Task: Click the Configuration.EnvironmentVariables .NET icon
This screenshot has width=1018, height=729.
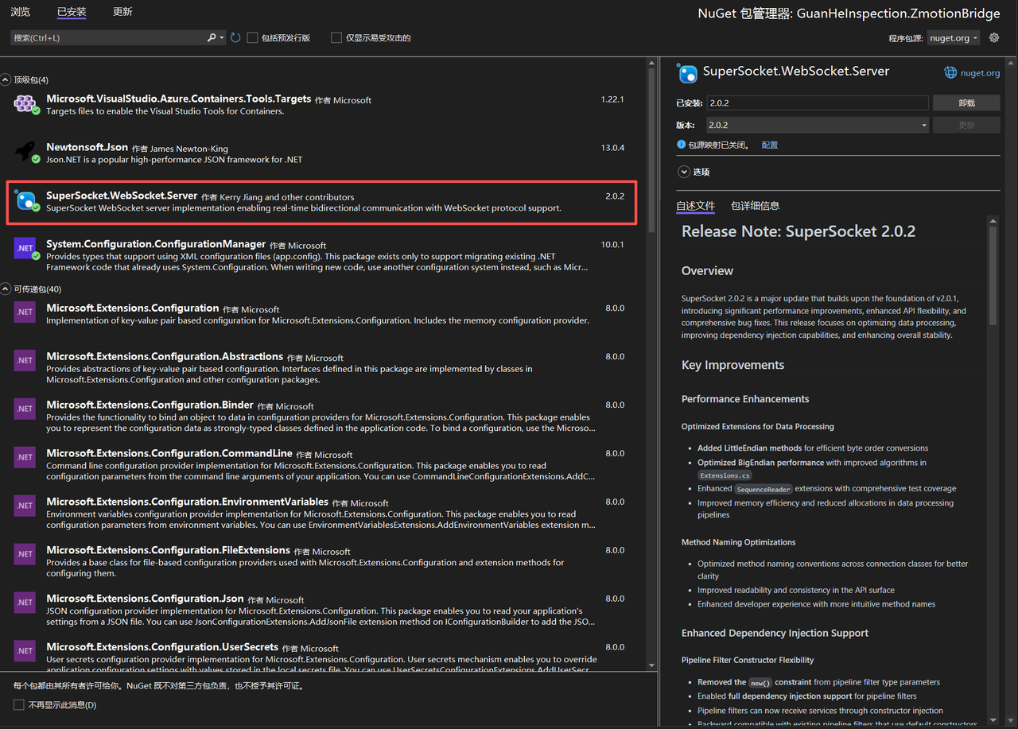Action: 25,506
